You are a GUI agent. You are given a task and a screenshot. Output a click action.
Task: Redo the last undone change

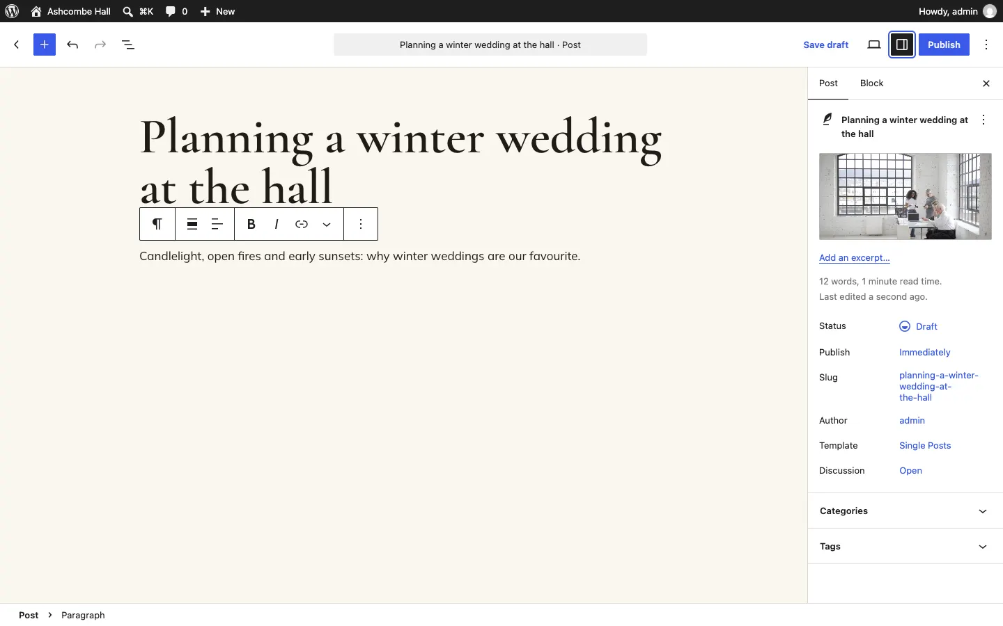click(100, 45)
